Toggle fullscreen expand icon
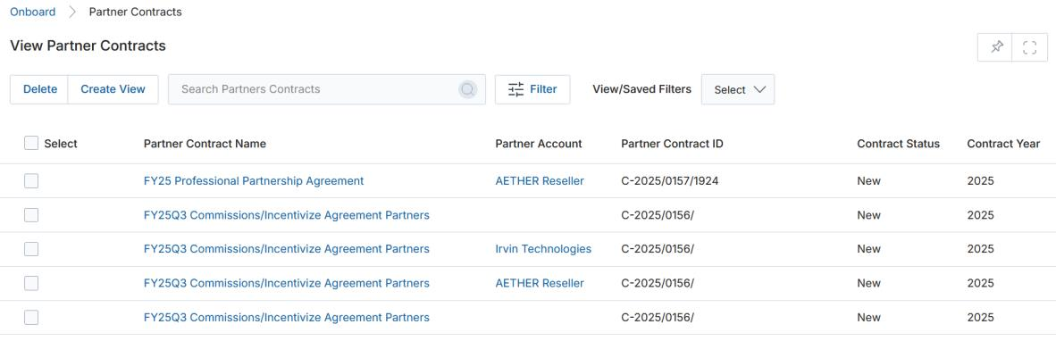This screenshot has height=341, width=1056. click(1030, 47)
